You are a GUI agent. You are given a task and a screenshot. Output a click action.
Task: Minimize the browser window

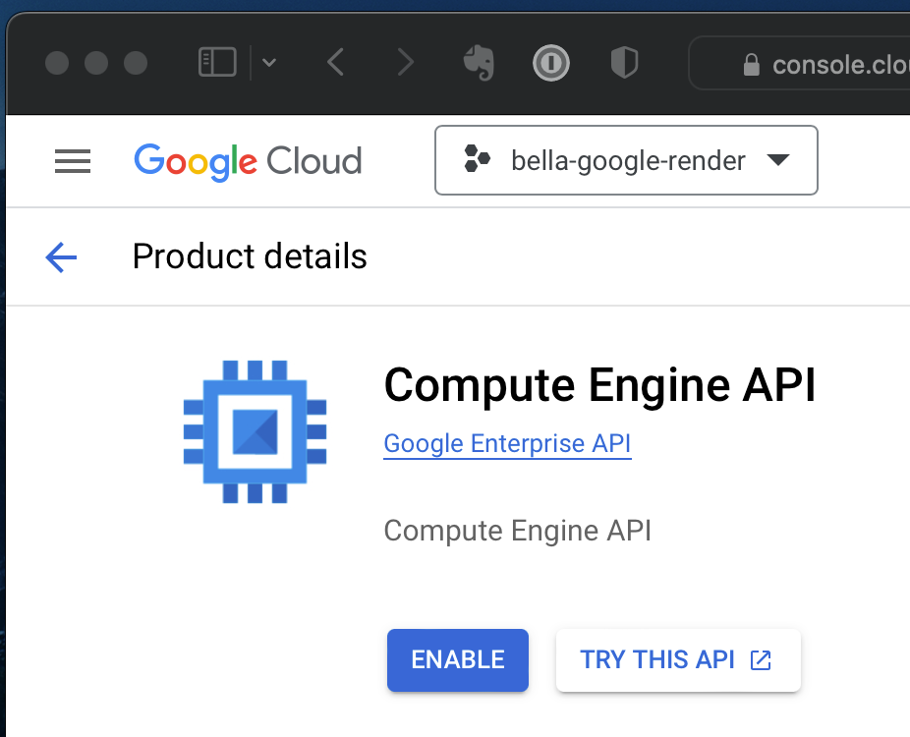[x=96, y=64]
